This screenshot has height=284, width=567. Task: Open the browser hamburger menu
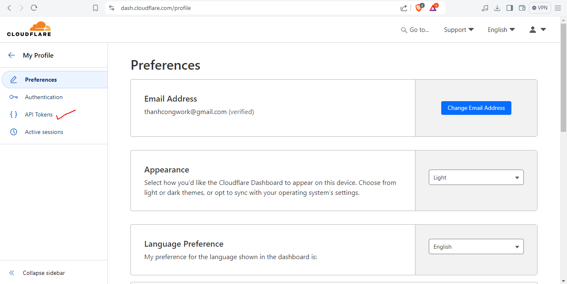[x=558, y=8]
